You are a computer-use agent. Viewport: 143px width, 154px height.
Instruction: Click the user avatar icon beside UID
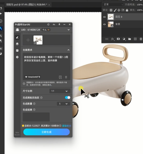coord(17,30)
